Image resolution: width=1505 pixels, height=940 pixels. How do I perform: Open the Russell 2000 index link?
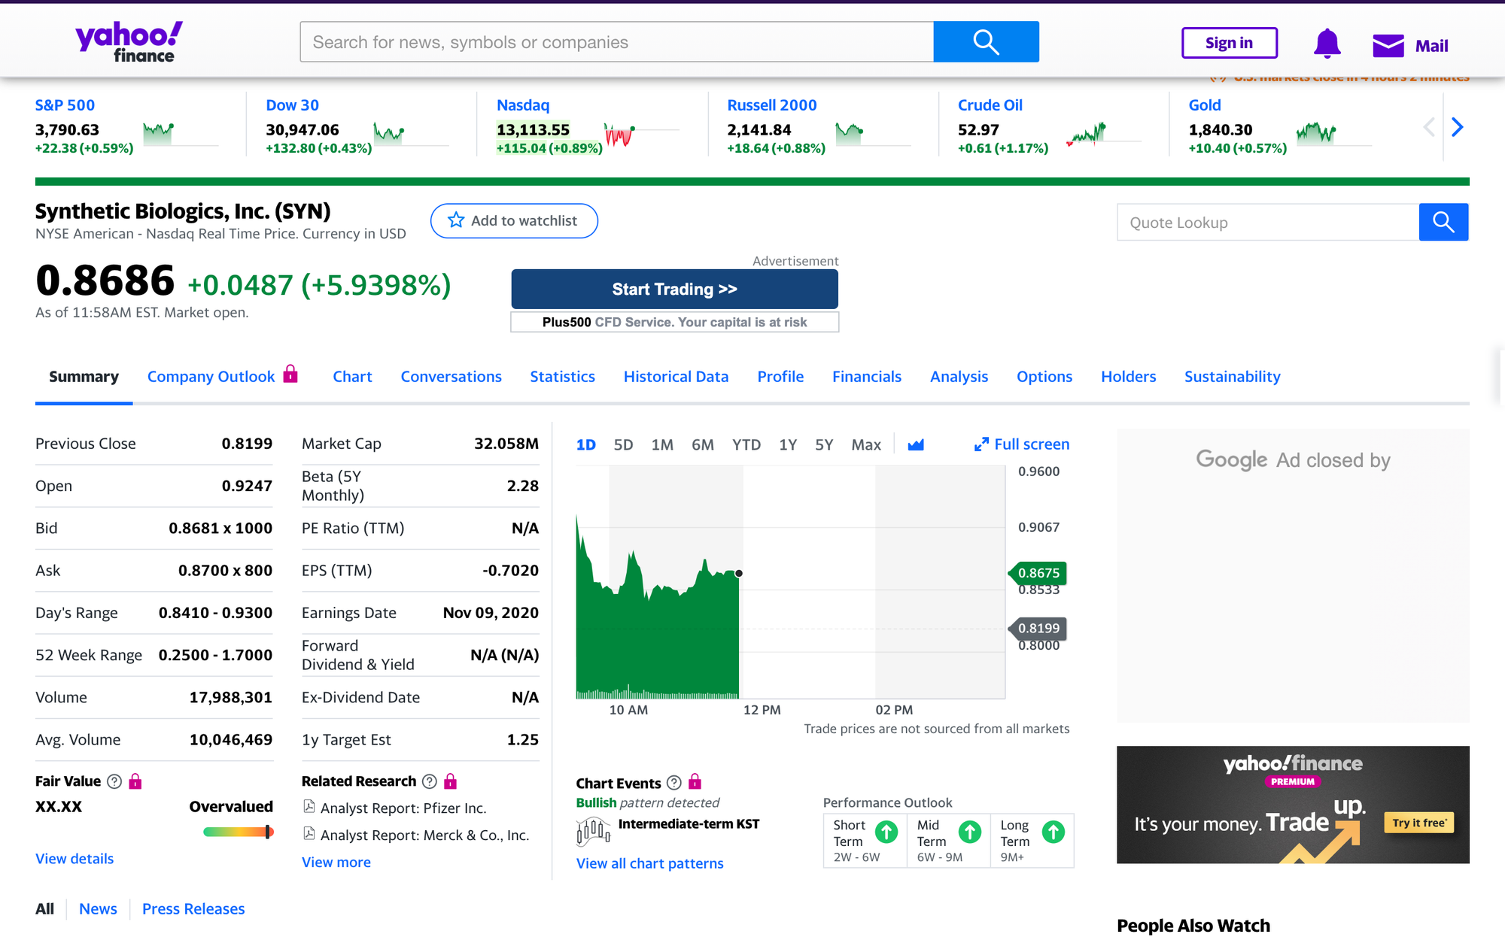(772, 105)
